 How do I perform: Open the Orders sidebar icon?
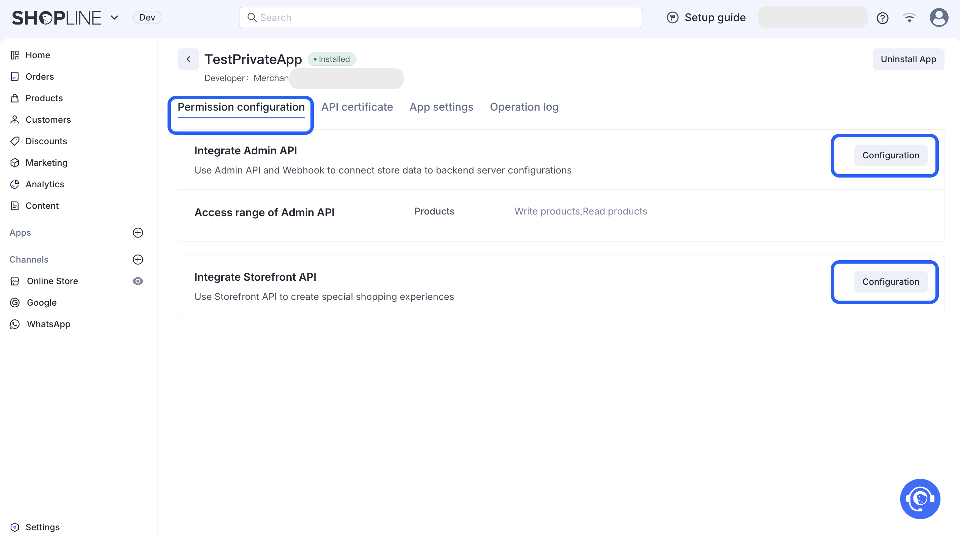pyautogui.click(x=14, y=77)
